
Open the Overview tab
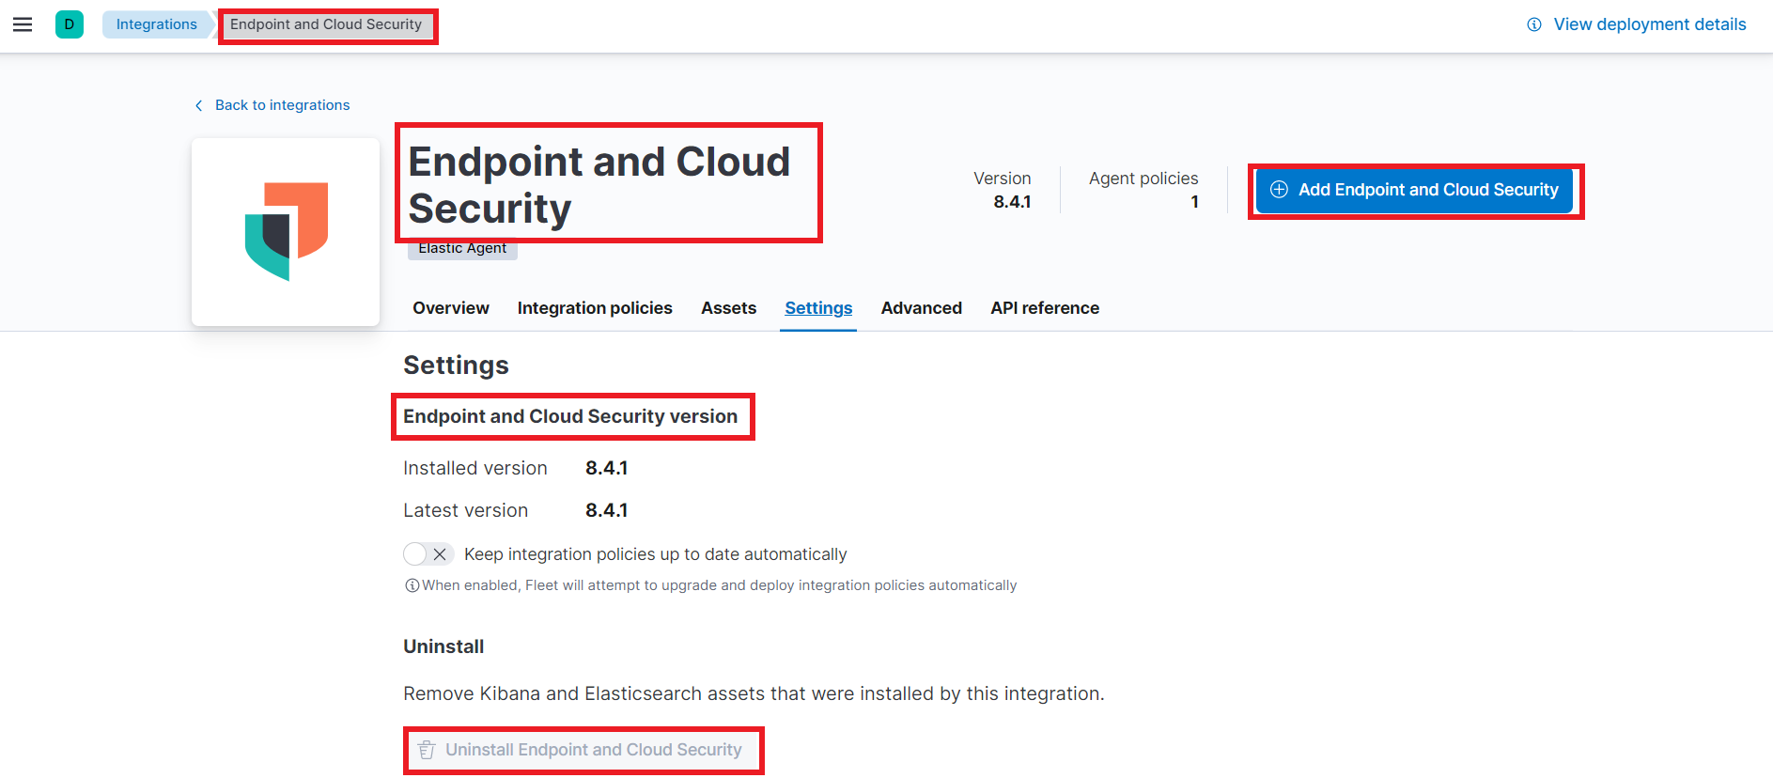[x=451, y=308]
